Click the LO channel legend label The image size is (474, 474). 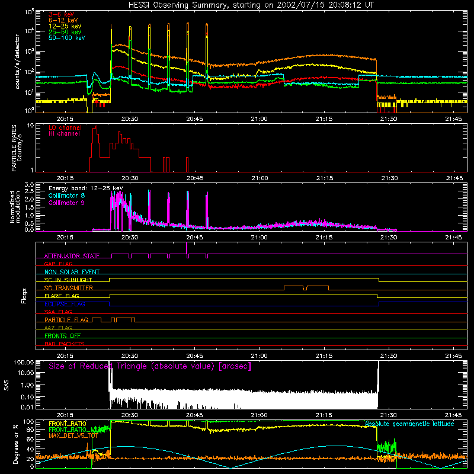tap(65, 127)
